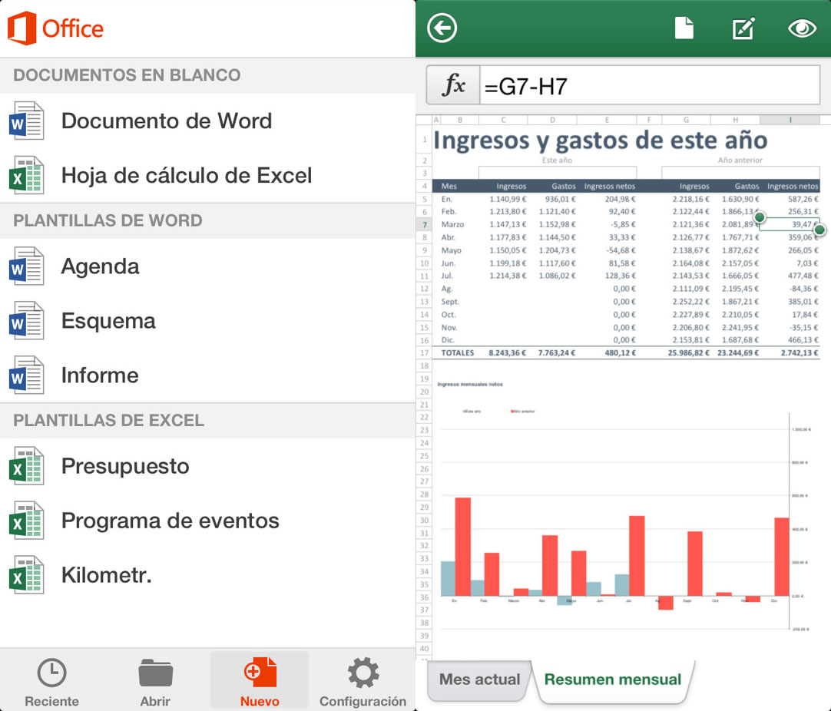Screen dimensions: 831x711
Task: Tap the Word icon next to Agenda
Action: [26, 266]
